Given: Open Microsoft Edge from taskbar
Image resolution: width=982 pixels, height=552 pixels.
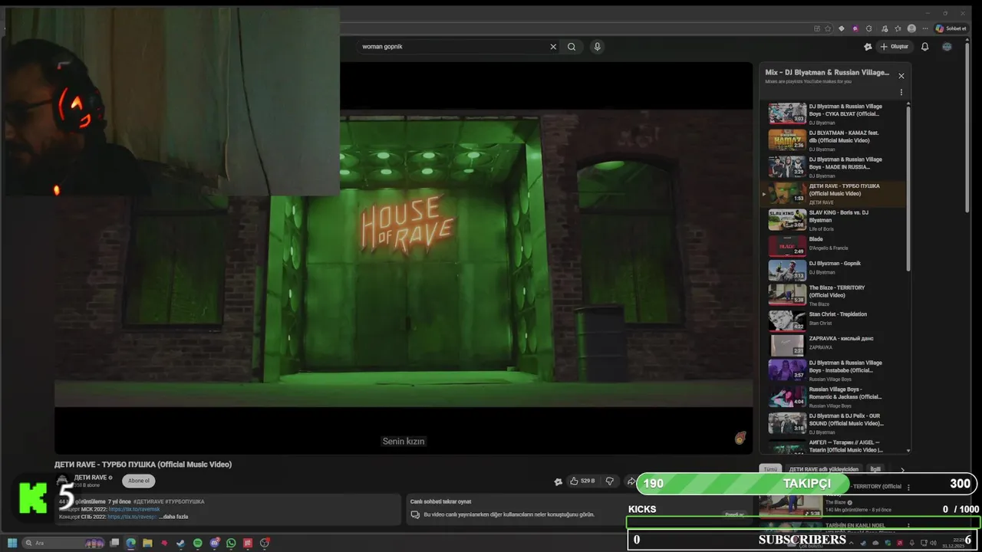Looking at the screenshot, I should click(130, 543).
